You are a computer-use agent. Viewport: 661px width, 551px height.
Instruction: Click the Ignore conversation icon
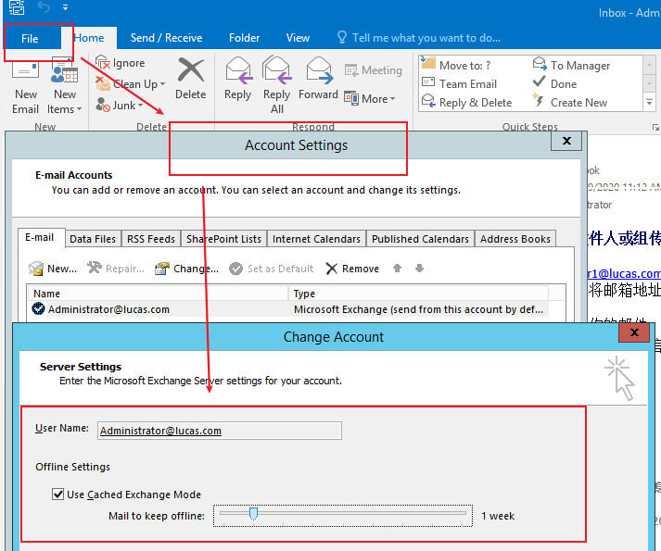coord(102,62)
